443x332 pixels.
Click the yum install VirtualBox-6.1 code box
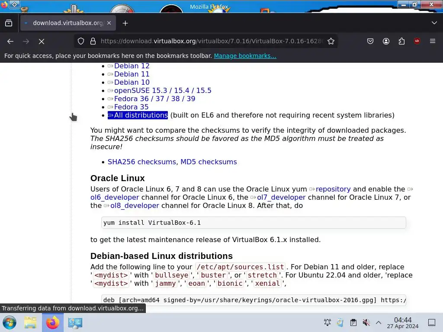[254, 223]
